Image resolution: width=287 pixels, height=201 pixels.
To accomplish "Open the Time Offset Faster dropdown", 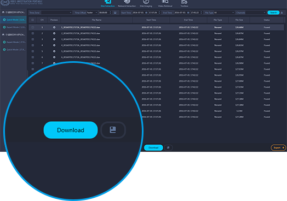I will tap(92, 13).
